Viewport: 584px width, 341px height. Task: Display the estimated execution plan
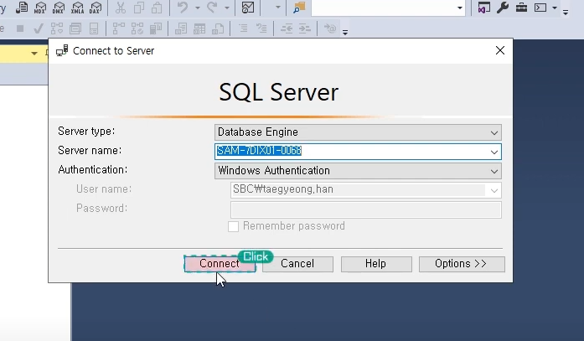pos(57,28)
